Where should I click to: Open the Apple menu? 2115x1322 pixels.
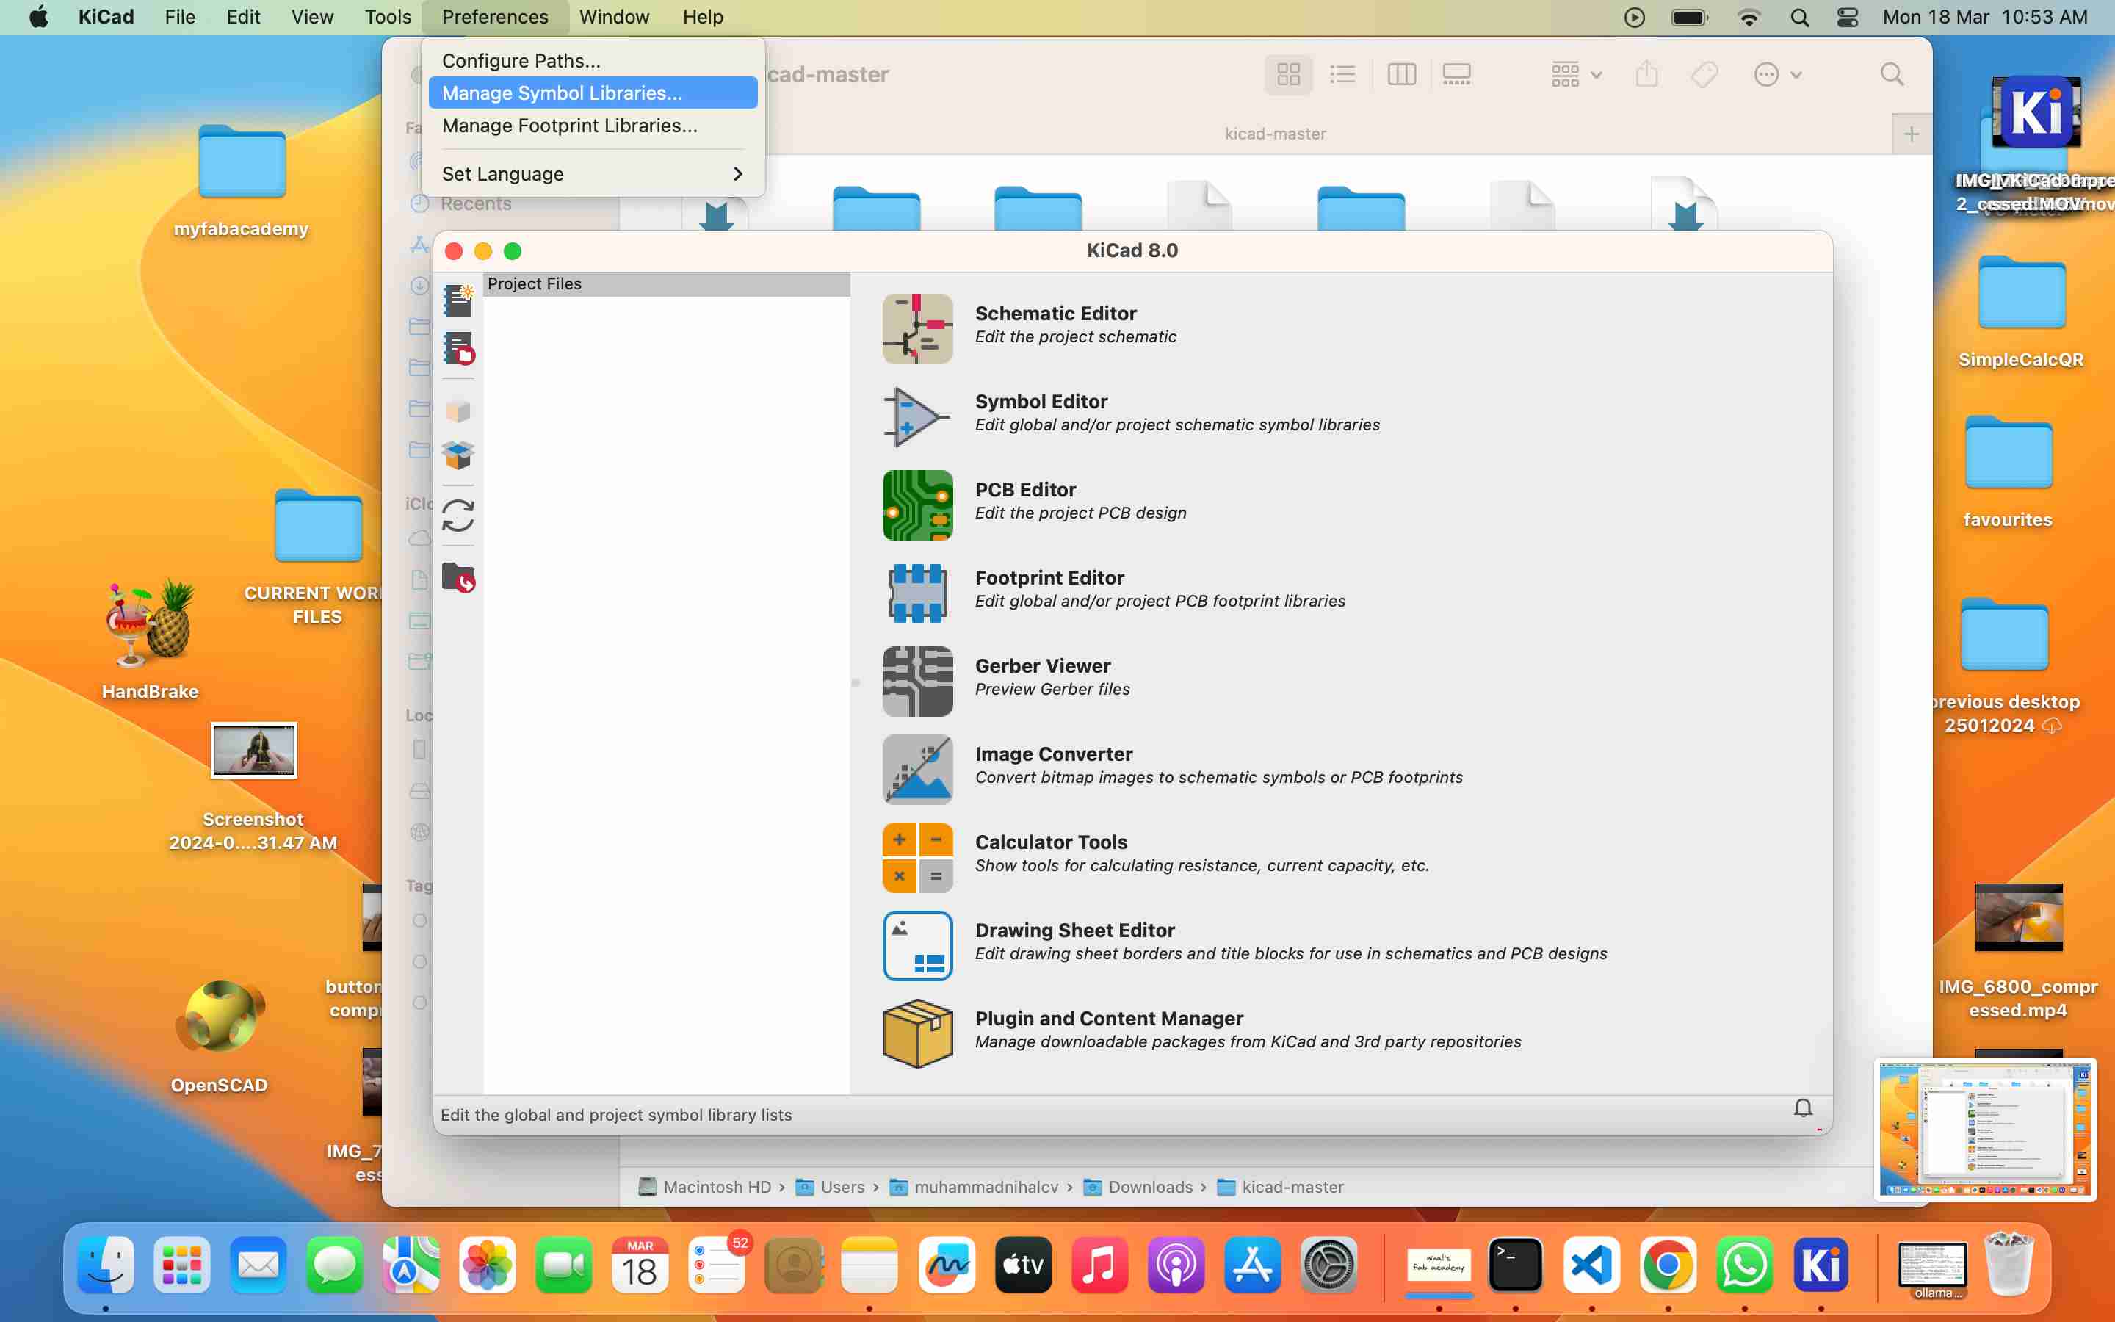pyautogui.click(x=38, y=17)
